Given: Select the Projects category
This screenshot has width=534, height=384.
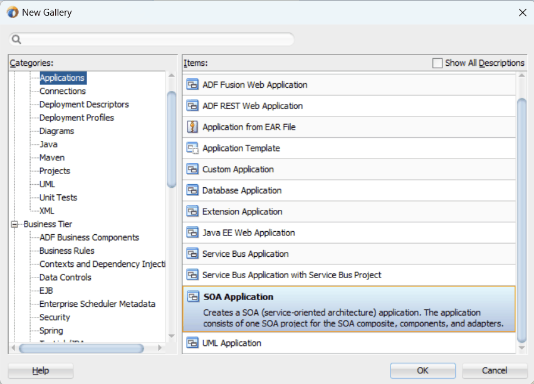Looking at the screenshot, I should coord(55,171).
